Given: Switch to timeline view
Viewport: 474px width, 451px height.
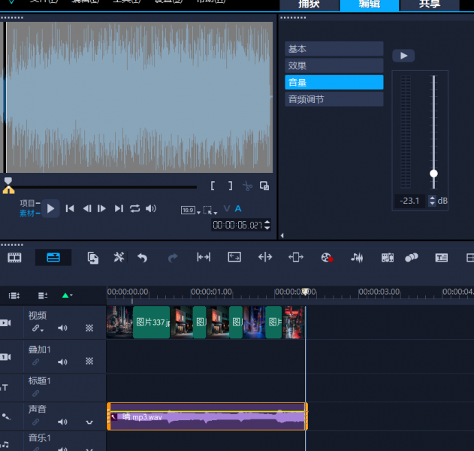Looking at the screenshot, I should [x=53, y=257].
